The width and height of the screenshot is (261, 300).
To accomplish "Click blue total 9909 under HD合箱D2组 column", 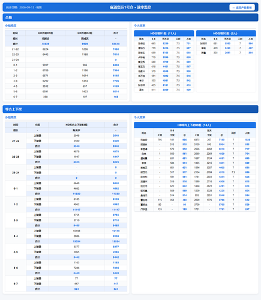I will pos(85,44).
